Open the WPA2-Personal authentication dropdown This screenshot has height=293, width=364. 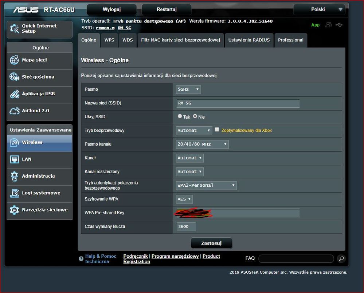206,185
